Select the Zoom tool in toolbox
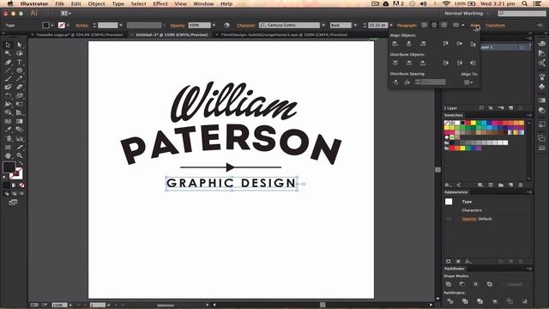Image resolution: width=549 pixels, height=309 pixels. (x=19, y=155)
